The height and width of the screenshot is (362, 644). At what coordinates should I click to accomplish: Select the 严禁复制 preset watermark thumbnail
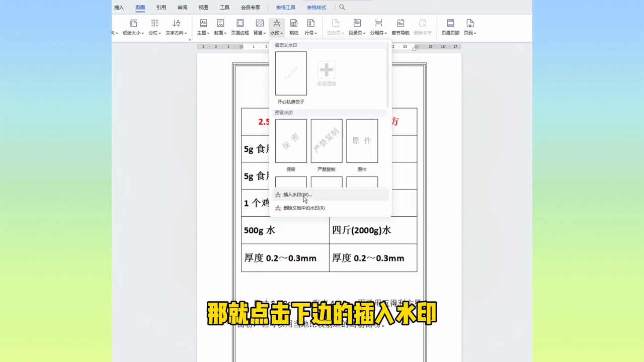point(327,141)
